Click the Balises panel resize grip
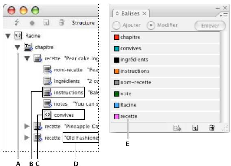 [225, 128]
